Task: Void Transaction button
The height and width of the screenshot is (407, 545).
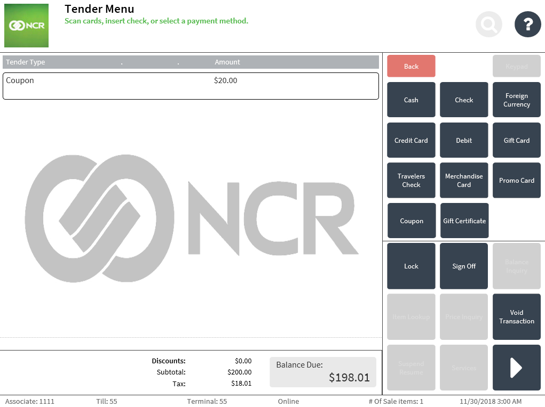Action: (517, 317)
